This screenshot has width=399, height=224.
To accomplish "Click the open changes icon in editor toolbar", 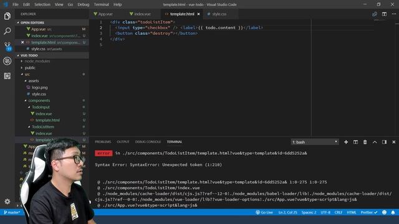I will click(x=375, y=14).
